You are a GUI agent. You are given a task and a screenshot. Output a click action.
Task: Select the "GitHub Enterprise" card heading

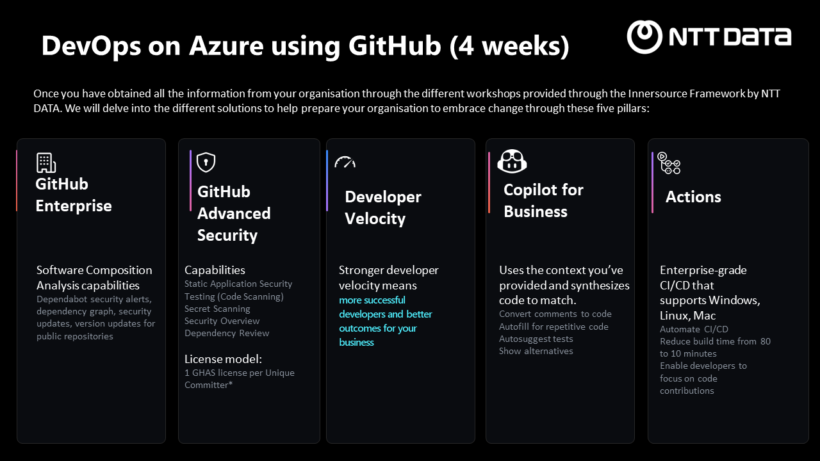74,195
